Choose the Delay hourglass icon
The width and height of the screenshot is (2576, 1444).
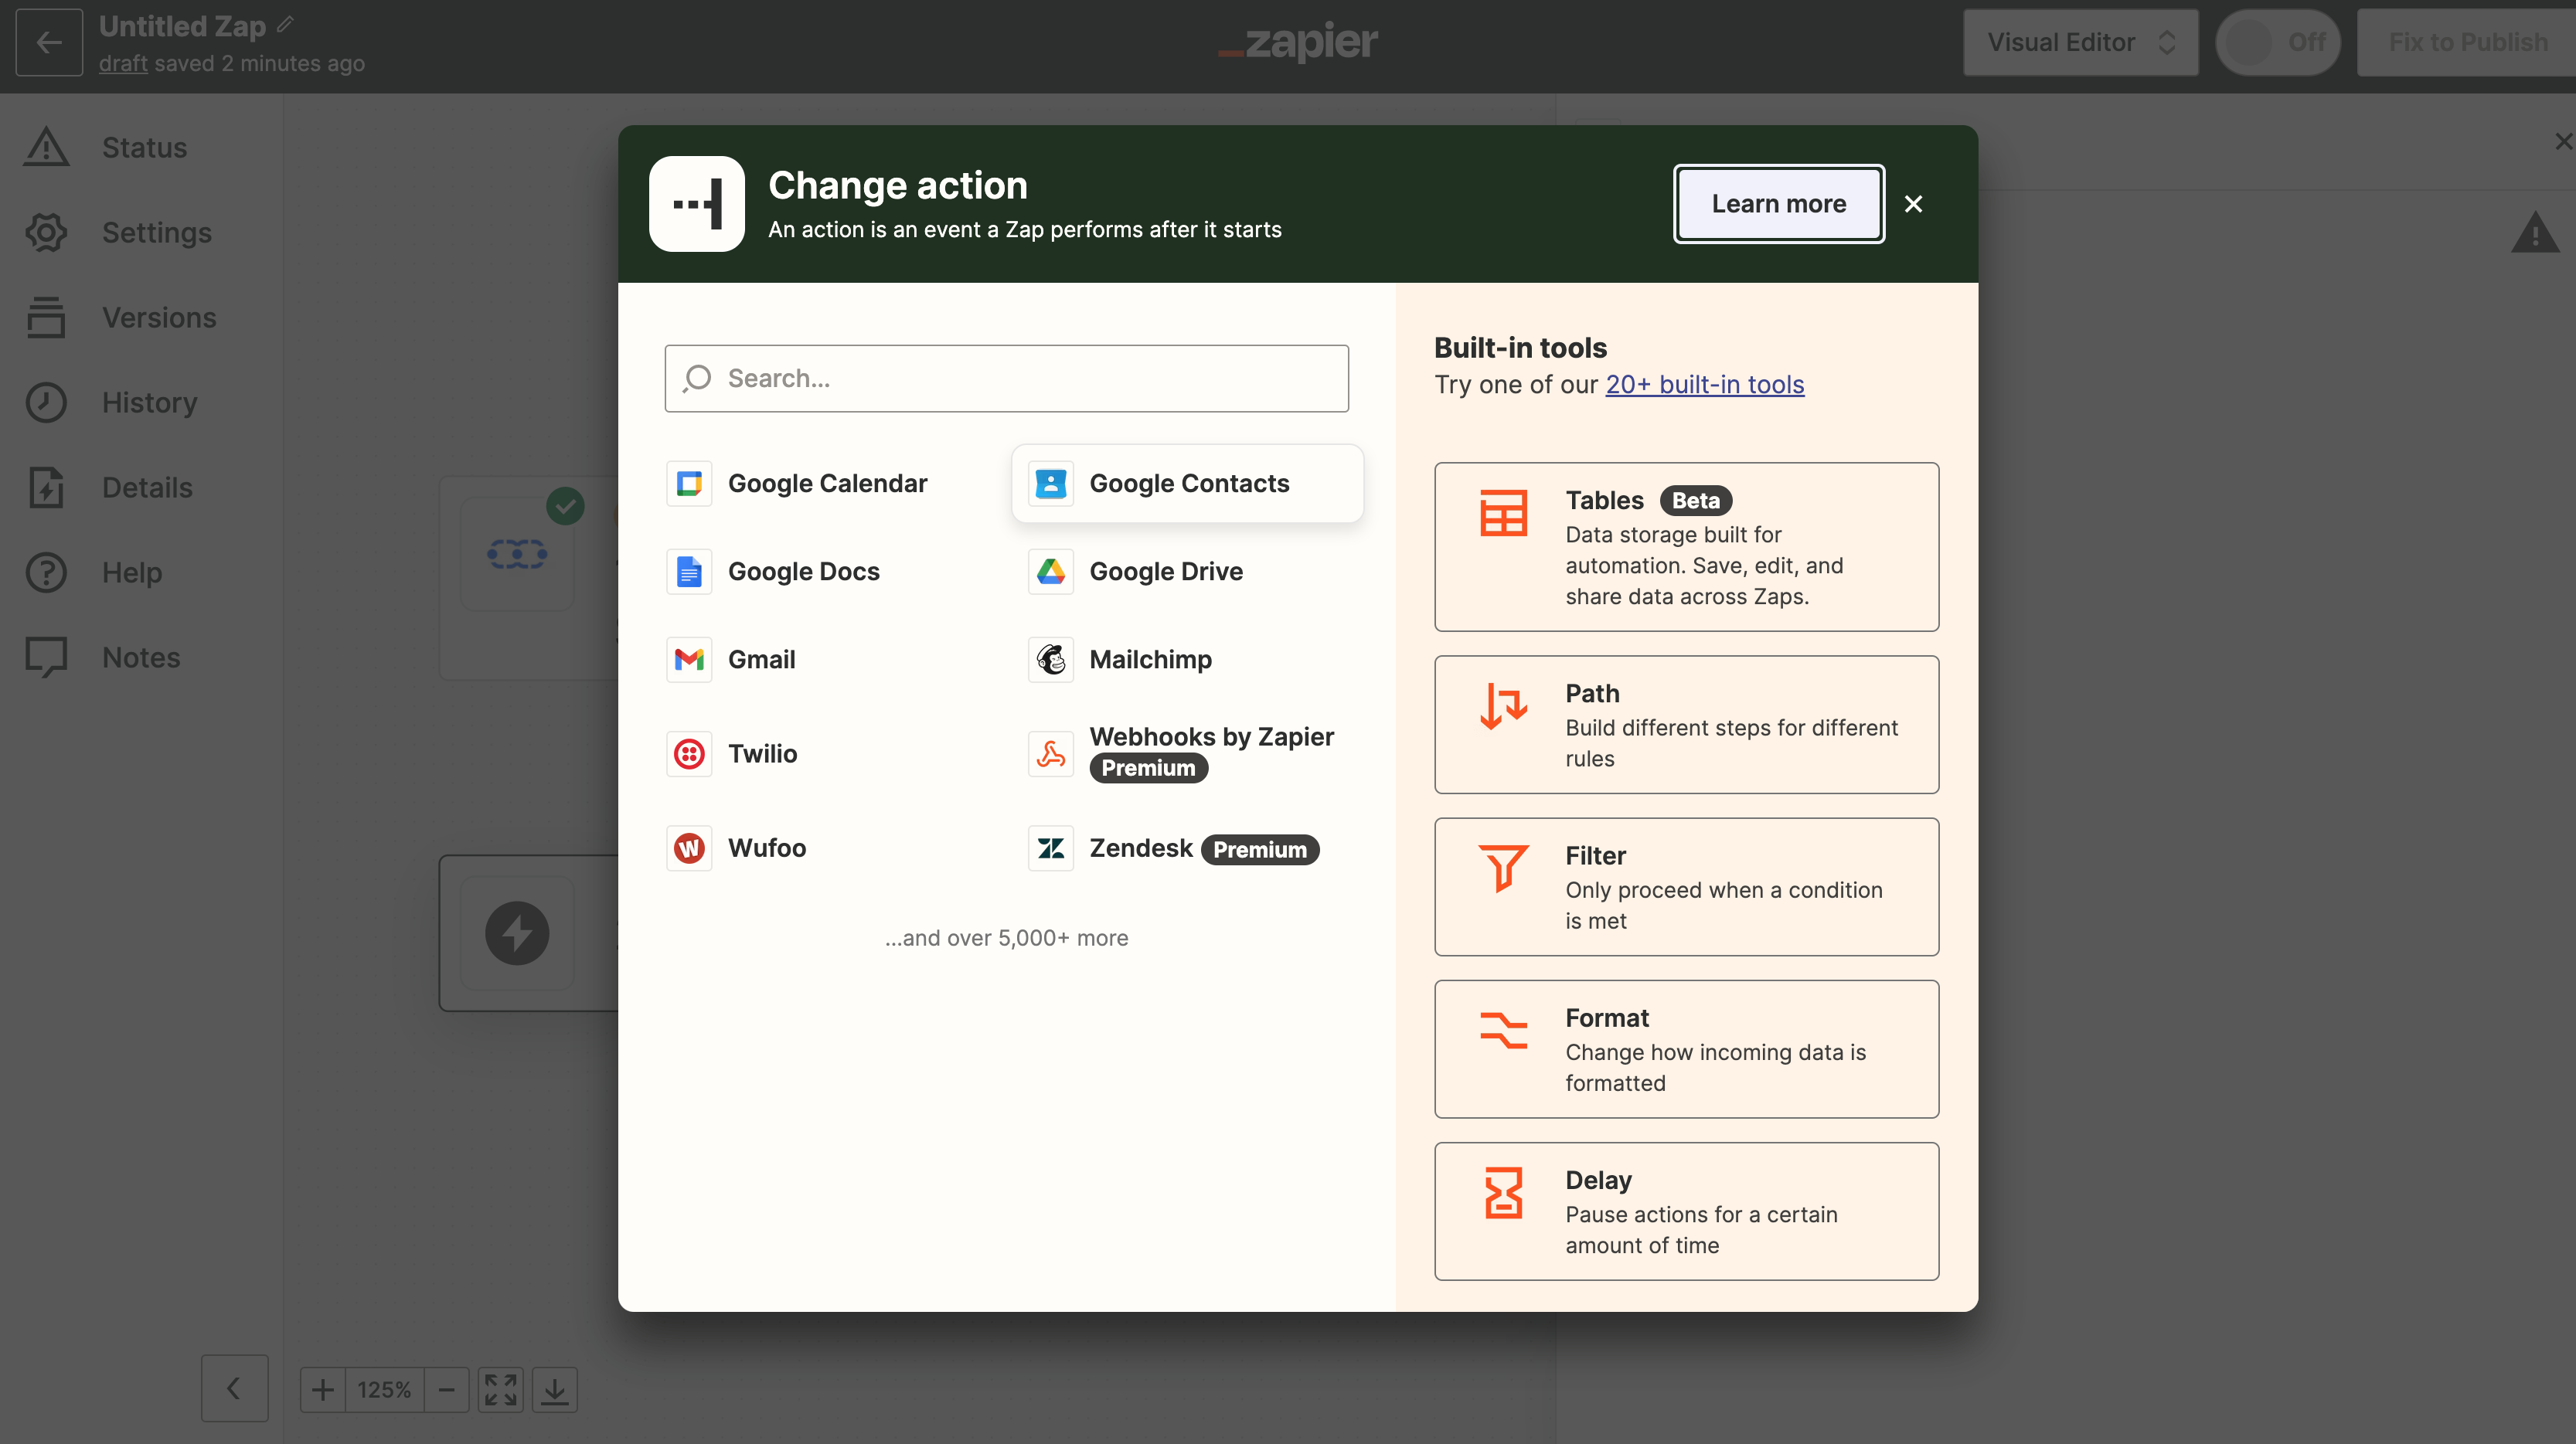[x=1503, y=1192]
